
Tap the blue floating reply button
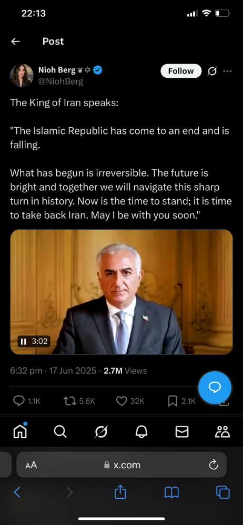click(215, 387)
